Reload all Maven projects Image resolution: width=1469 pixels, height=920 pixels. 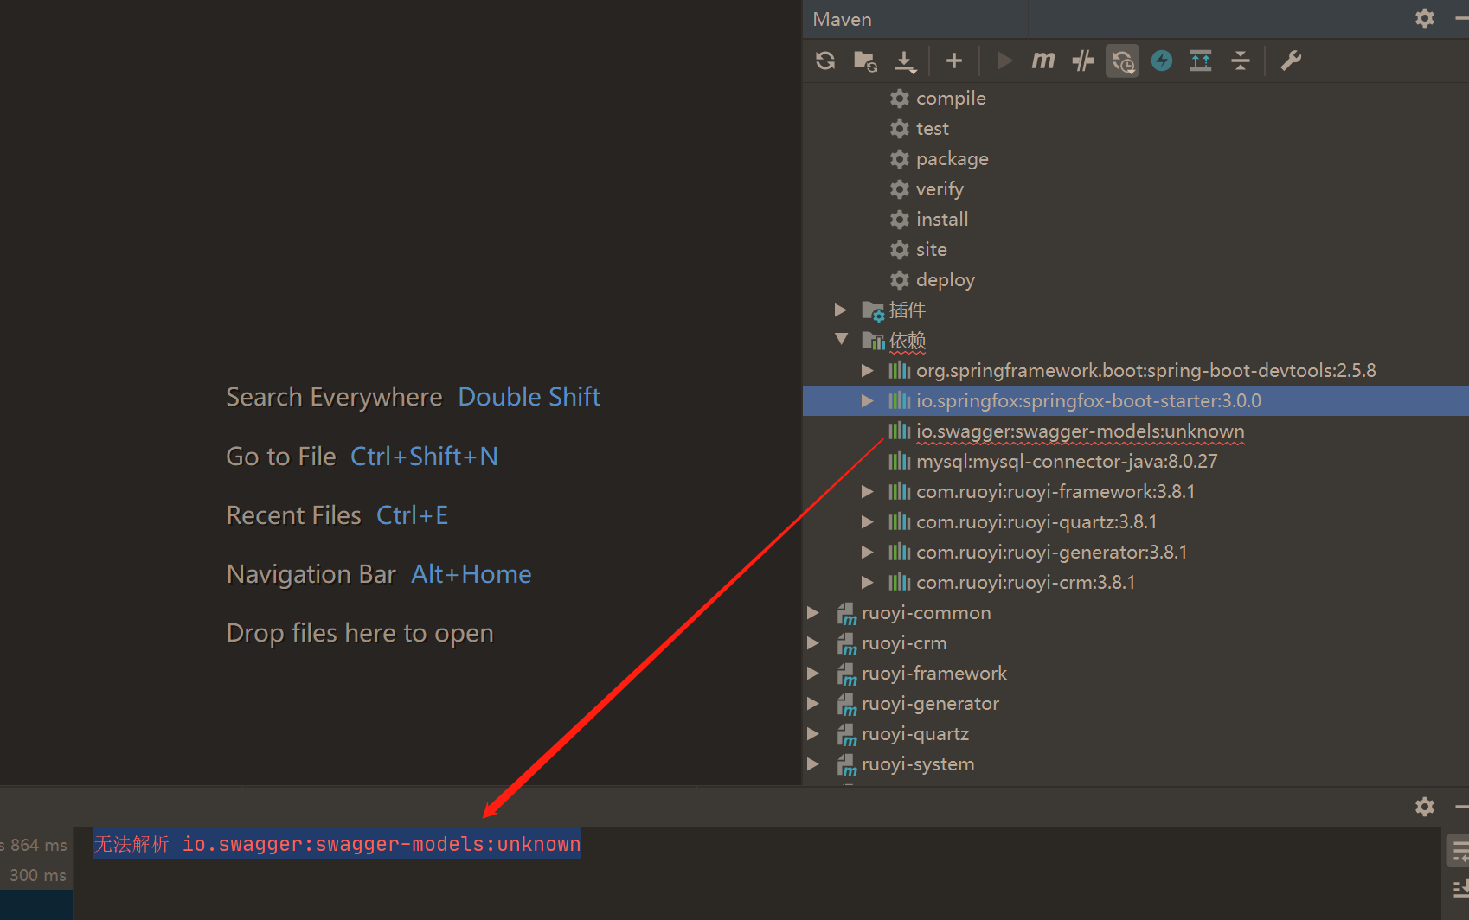(824, 61)
